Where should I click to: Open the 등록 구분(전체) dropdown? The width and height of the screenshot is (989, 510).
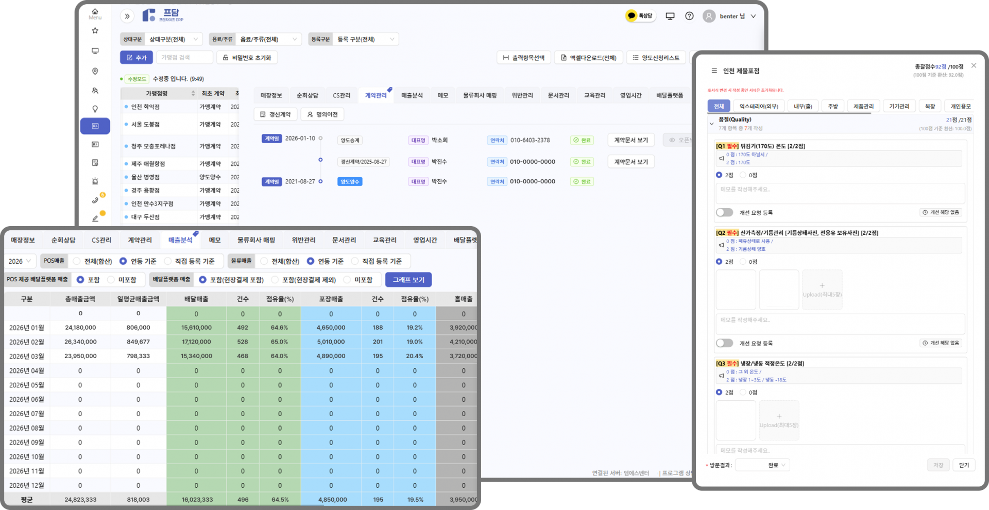click(x=366, y=39)
